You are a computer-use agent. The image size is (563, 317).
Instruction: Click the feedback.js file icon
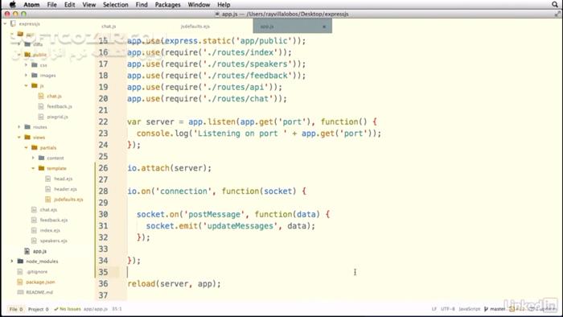[x=41, y=106]
